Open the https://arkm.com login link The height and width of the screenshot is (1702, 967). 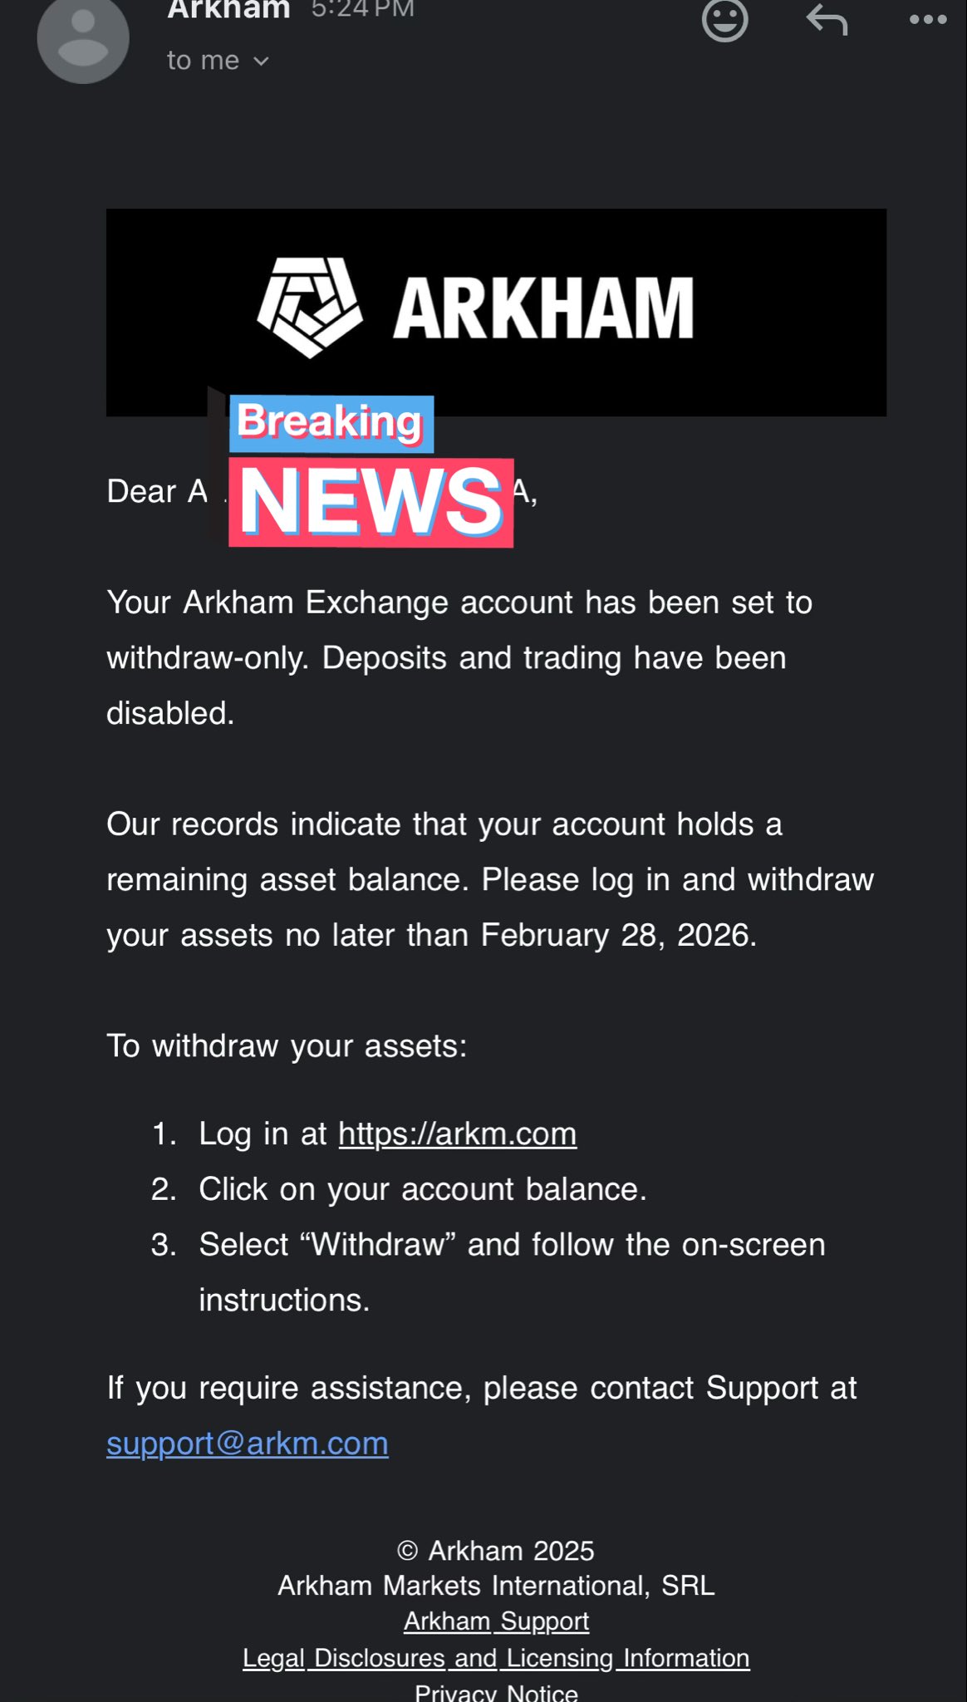coord(457,1134)
